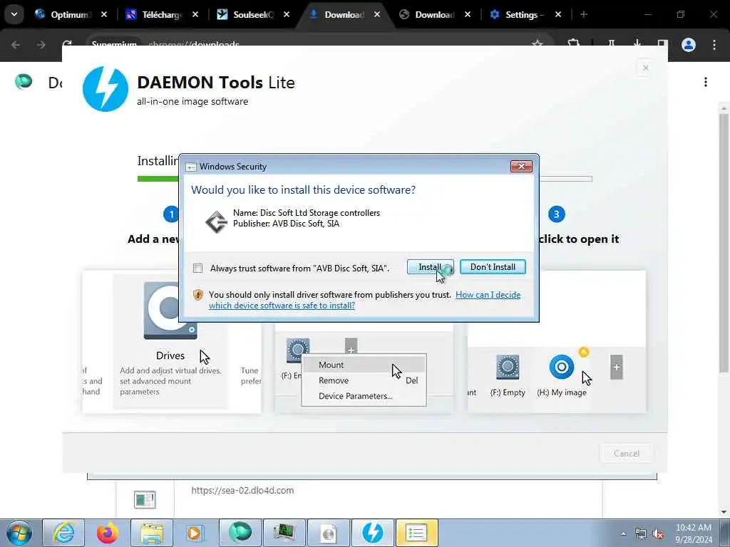Open a new browser tab

coord(583,15)
